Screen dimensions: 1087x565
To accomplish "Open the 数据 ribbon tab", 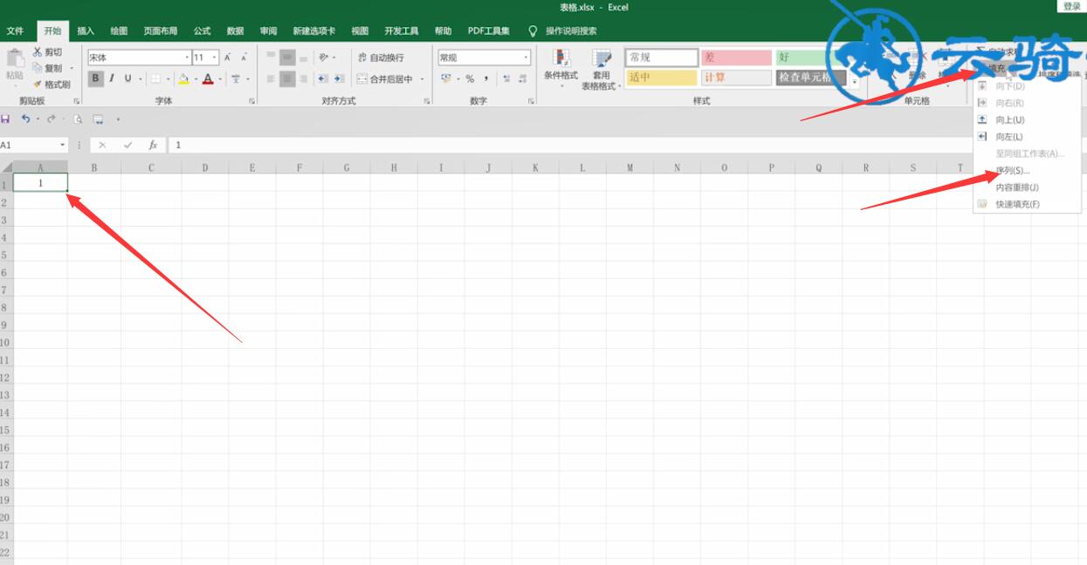I will click(235, 31).
